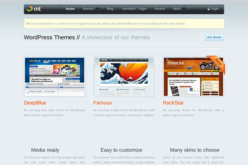View the DeepBlue theme screenshot thumbnail
This screenshot has height=165, width=248.
pos(55,77)
